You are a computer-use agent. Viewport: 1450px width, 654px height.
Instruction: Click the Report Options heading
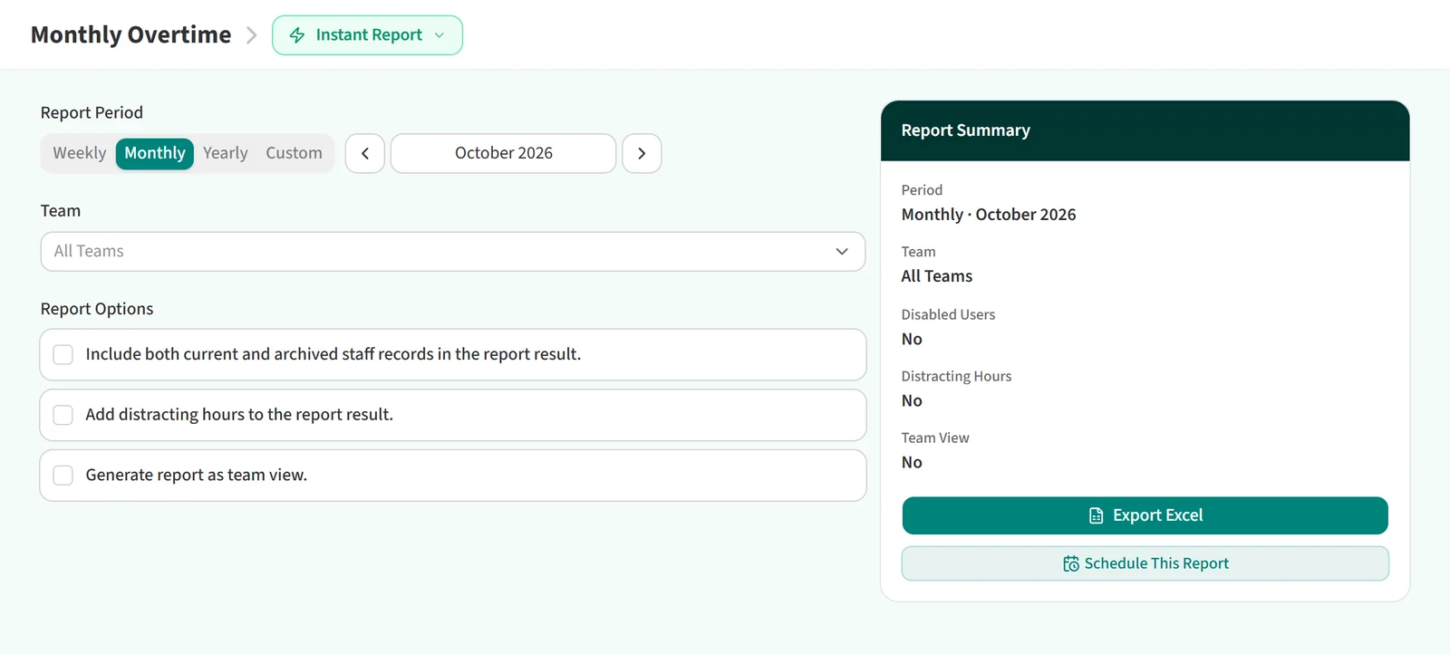[x=97, y=309]
